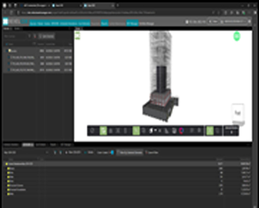
Task: Click the last green-highlighted viewer toolbar icon
Action: pos(210,130)
